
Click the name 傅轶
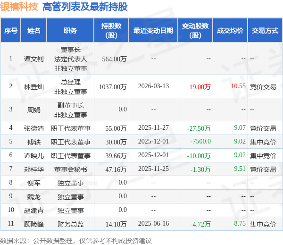point(34,142)
